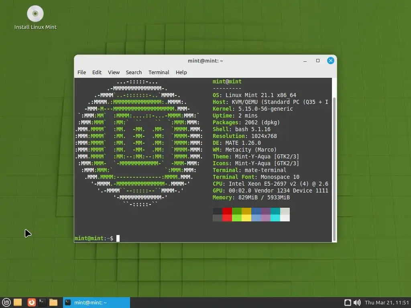Click the 'GPU: 00:02.0 Vendor 1234' line
The image size is (411, 308).
tap(270, 190)
